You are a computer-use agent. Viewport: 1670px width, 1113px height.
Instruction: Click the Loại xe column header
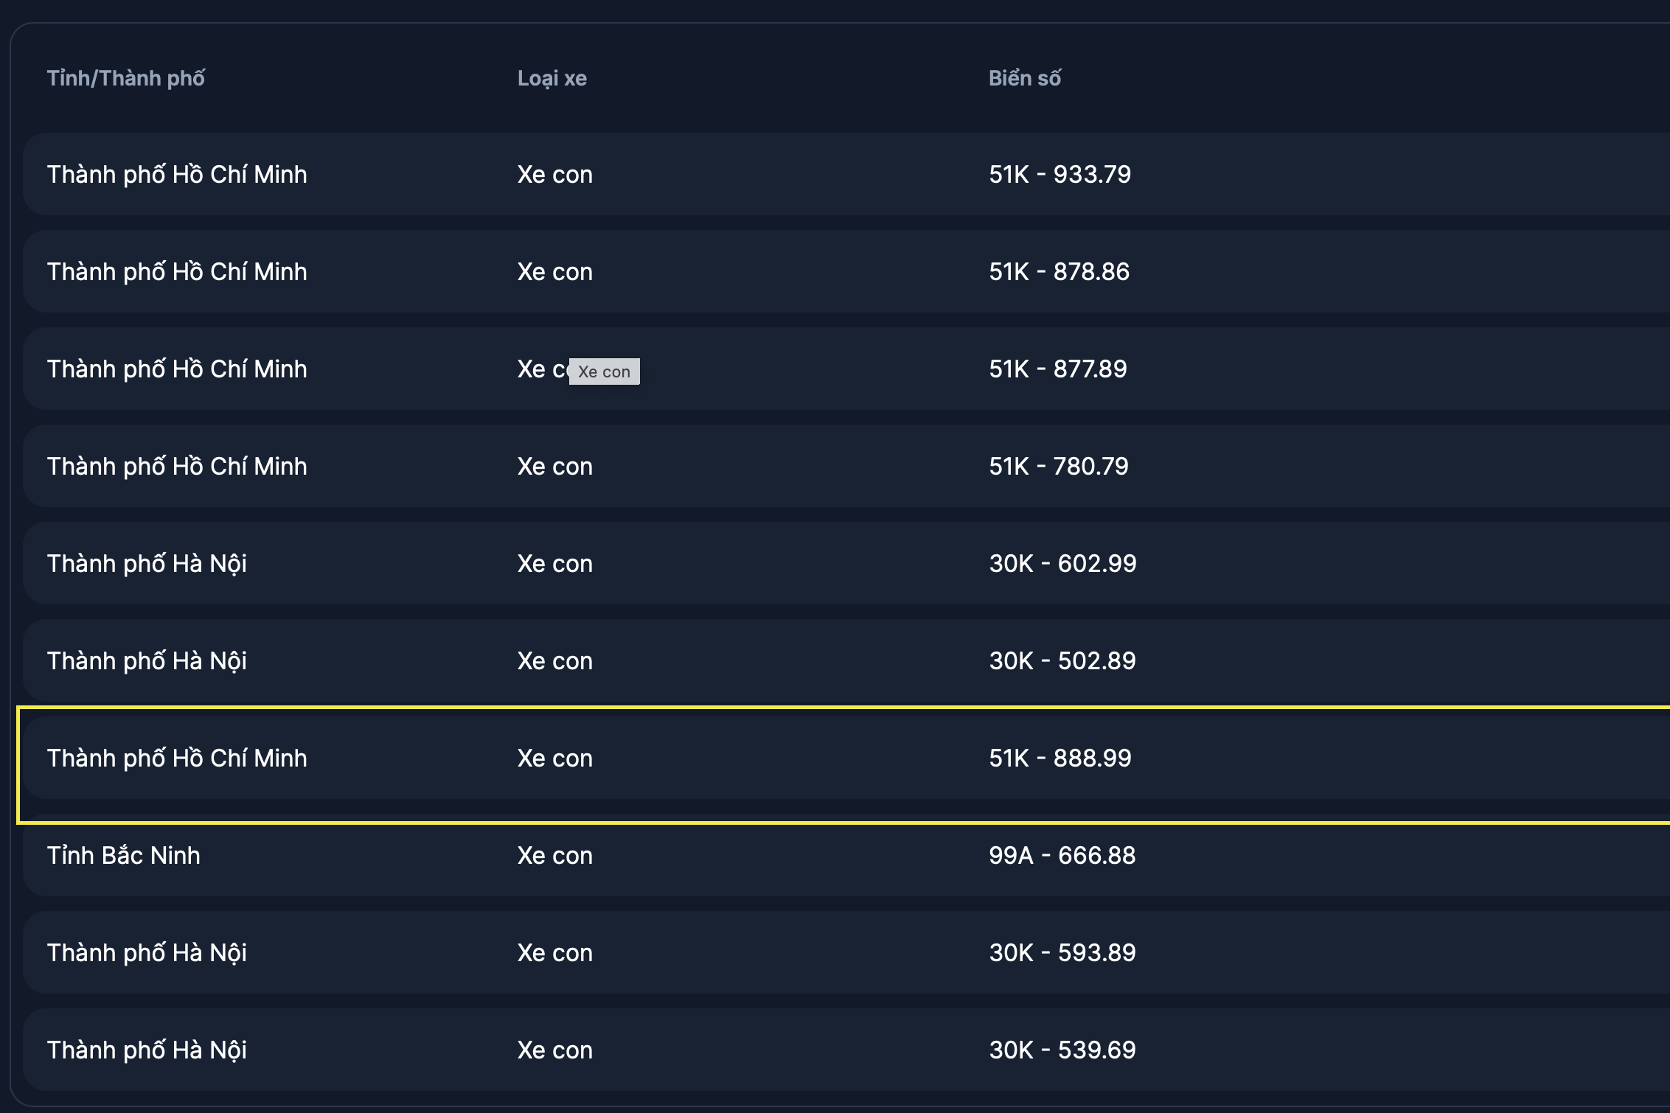coord(552,78)
